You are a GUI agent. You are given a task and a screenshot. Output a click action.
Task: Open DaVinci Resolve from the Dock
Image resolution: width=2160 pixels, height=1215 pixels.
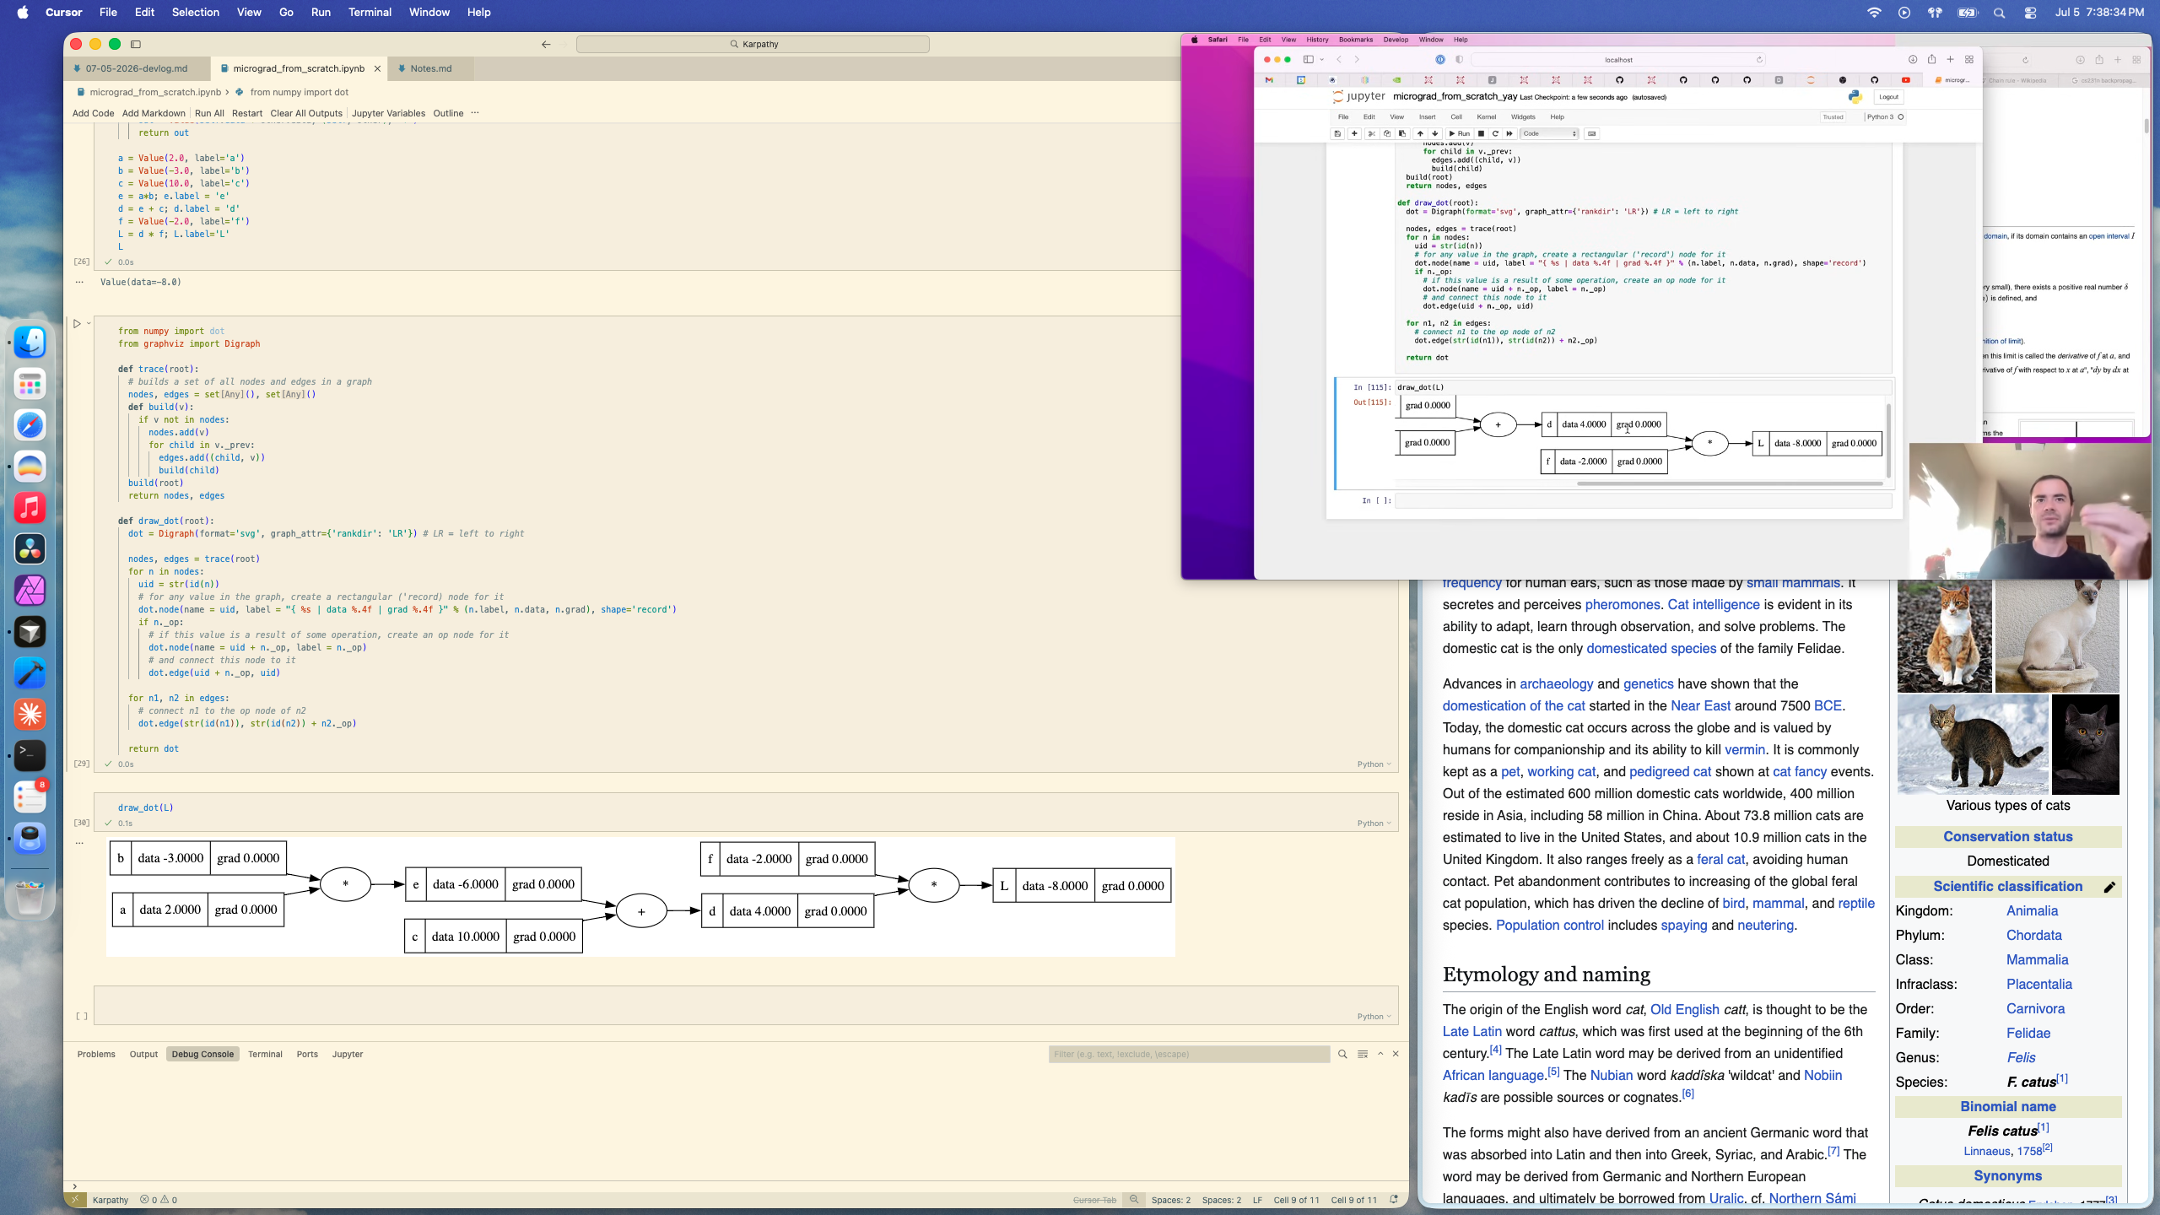(30, 549)
